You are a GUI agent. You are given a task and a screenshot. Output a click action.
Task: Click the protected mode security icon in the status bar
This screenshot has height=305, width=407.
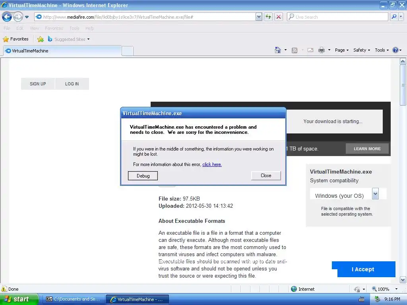click(357, 289)
